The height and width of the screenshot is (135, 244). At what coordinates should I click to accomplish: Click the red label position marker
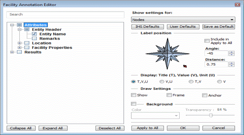point(185,66)
